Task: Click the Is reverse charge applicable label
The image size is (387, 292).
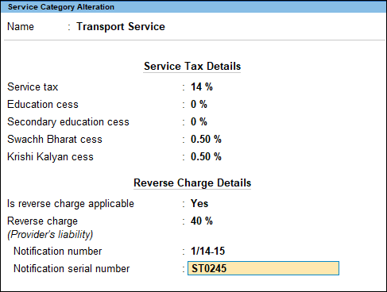Action: [x=71, y=204]
